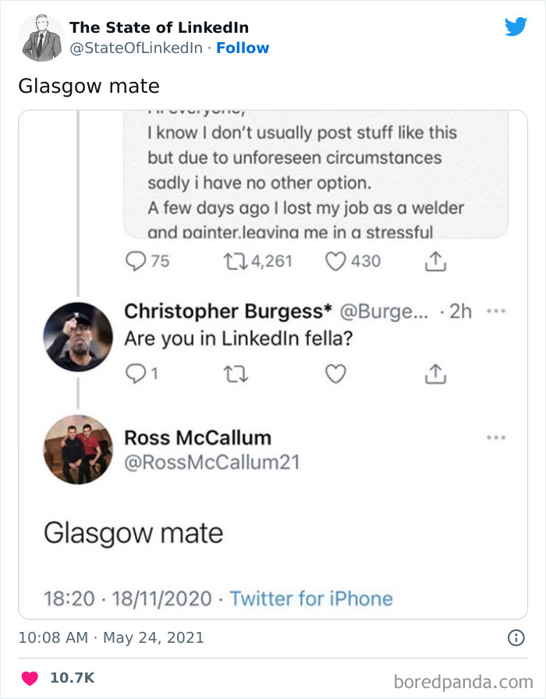Select The State of LinkedIn profile name

(x=158, y=27)
